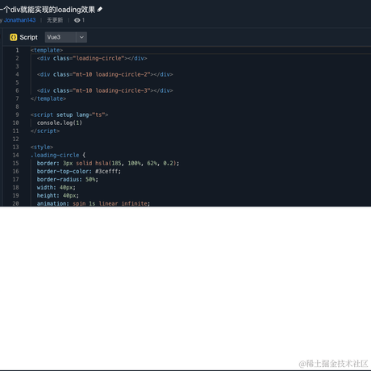
Task: Click the eye view count icon
Action: [x=77, y=20]
